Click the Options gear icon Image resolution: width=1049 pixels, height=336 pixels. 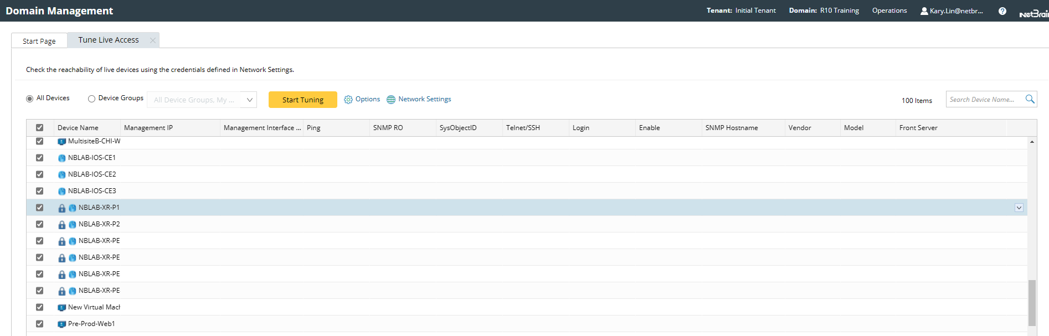348,100
